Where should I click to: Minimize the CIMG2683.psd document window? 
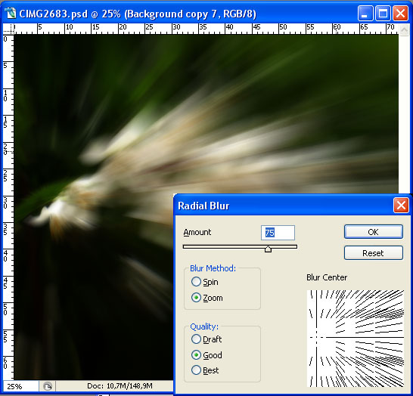coord(365,13)
